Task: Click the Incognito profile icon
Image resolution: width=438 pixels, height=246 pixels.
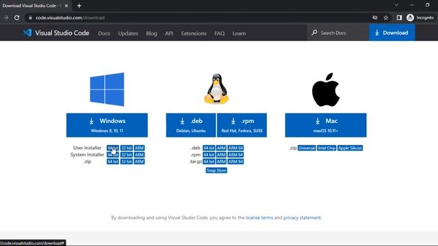Action: pyautogui.click(x=410, y=18)
